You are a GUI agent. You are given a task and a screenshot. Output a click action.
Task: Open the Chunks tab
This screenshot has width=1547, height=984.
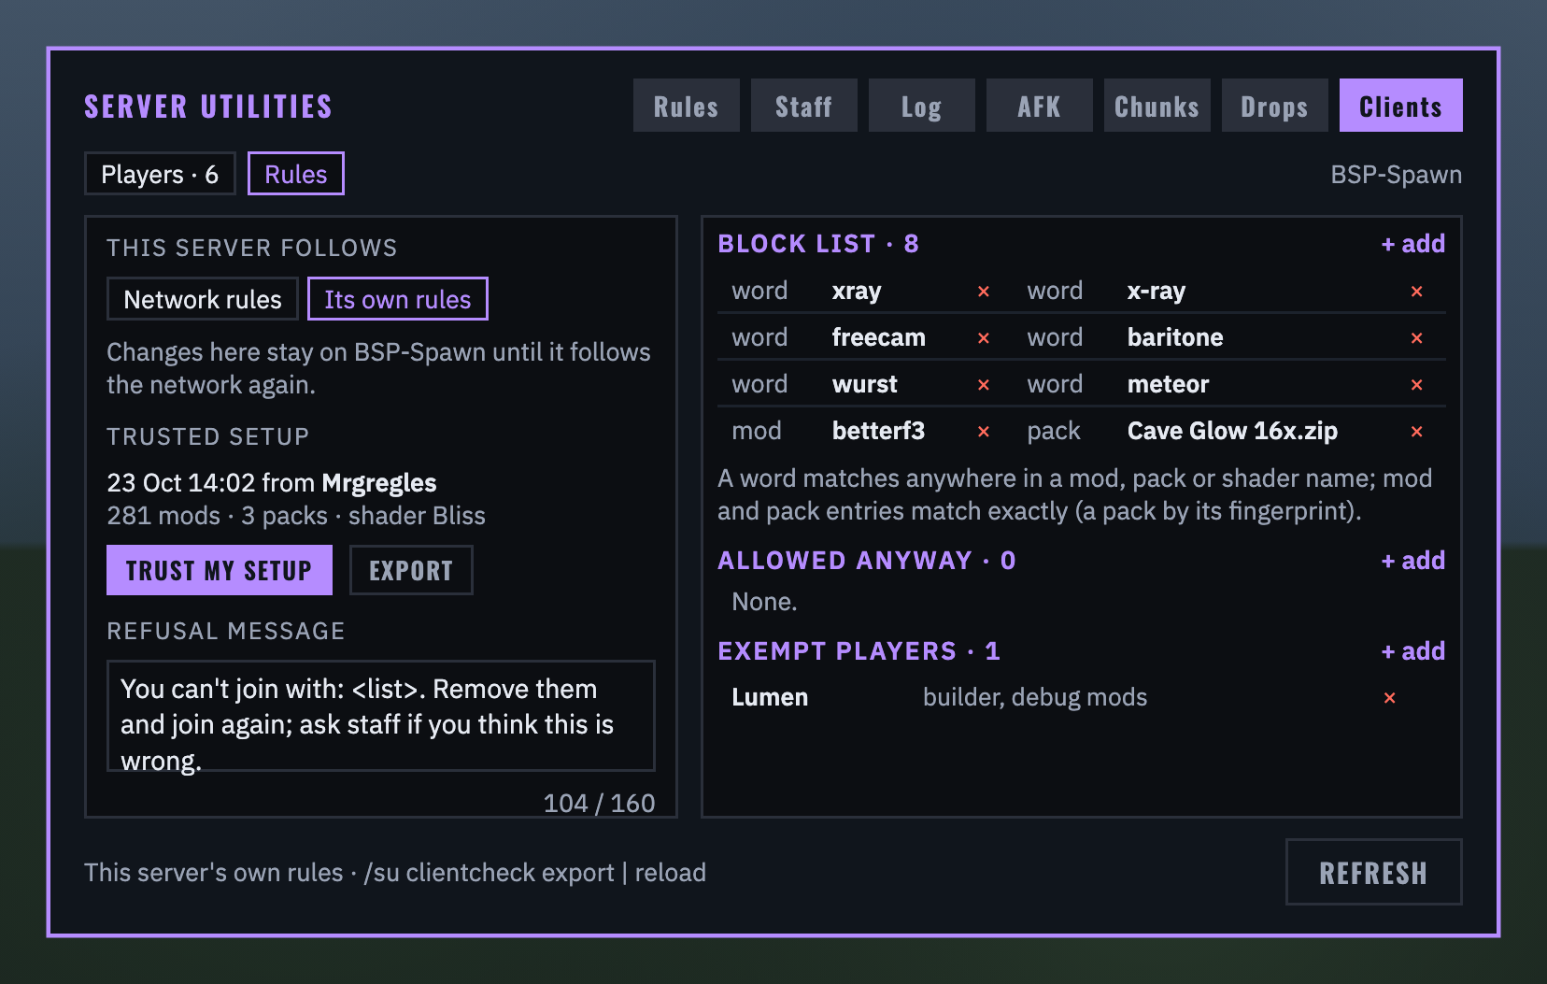[x=1157, y=106]
